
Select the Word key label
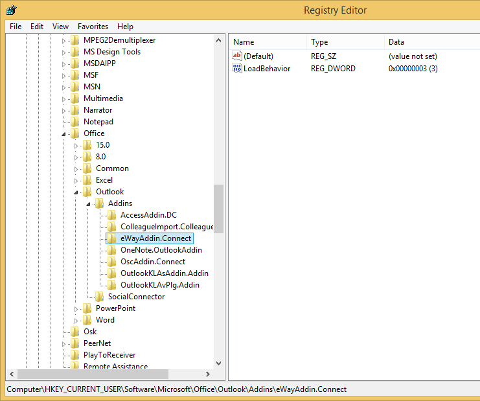point(105,320)
